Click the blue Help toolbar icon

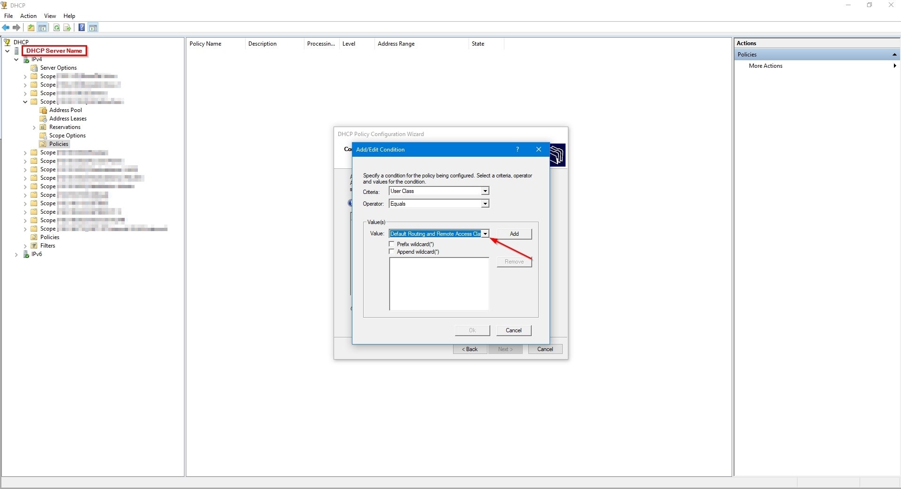point(81,28)
